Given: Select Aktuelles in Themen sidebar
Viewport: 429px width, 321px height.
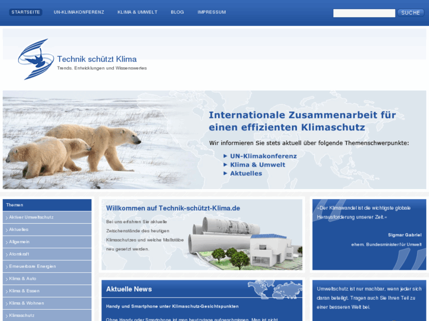Looking at the screenshot, I should tap(47, 230).
